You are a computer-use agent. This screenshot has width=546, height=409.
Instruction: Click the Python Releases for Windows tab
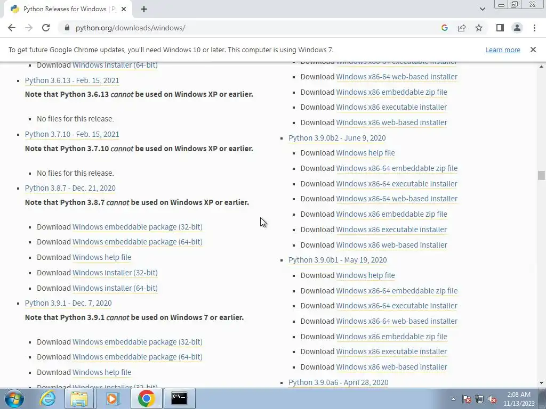pos(68,9)
